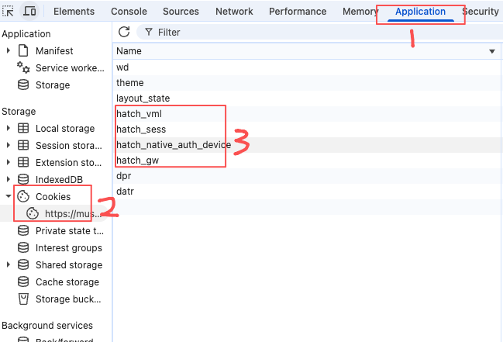The image size is (503, 342).
Task: Open the Name column sort dropdown arrow
Action: (492, 51)
